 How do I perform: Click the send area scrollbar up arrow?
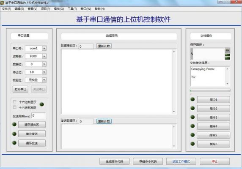[174, 127]
